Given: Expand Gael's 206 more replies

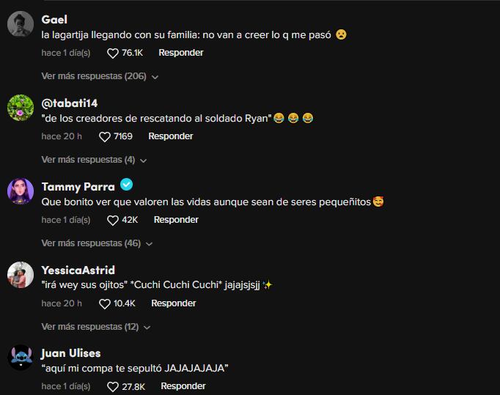Looking at the screenshot, I should pyautogui.click(x=100, y=76).
